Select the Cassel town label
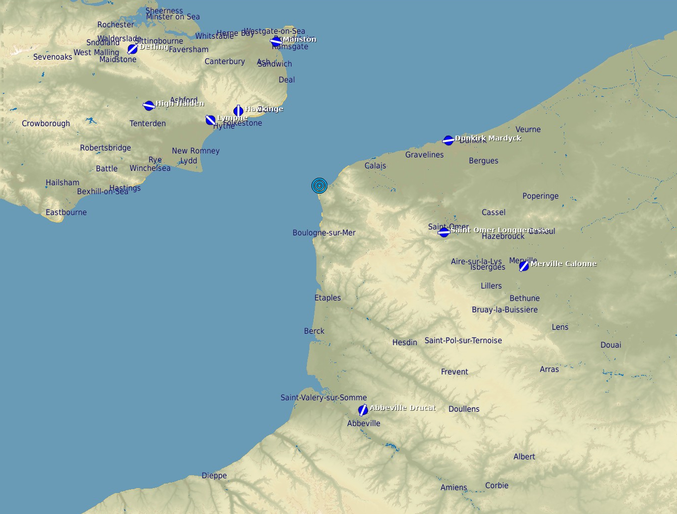 (x=493, y=213)
